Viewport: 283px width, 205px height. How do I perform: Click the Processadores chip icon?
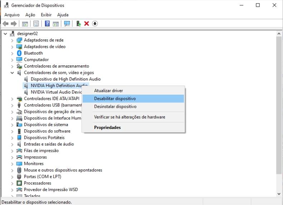(19, 183)
